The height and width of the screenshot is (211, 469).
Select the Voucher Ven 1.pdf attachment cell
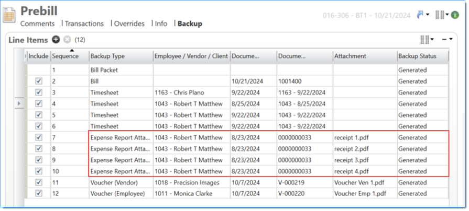358,182
